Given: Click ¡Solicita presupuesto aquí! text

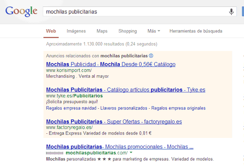Looking at the screenshot, I should pos(72,102).
